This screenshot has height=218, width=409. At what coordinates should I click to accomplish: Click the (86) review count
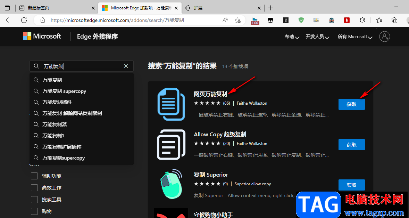(226, 103)
